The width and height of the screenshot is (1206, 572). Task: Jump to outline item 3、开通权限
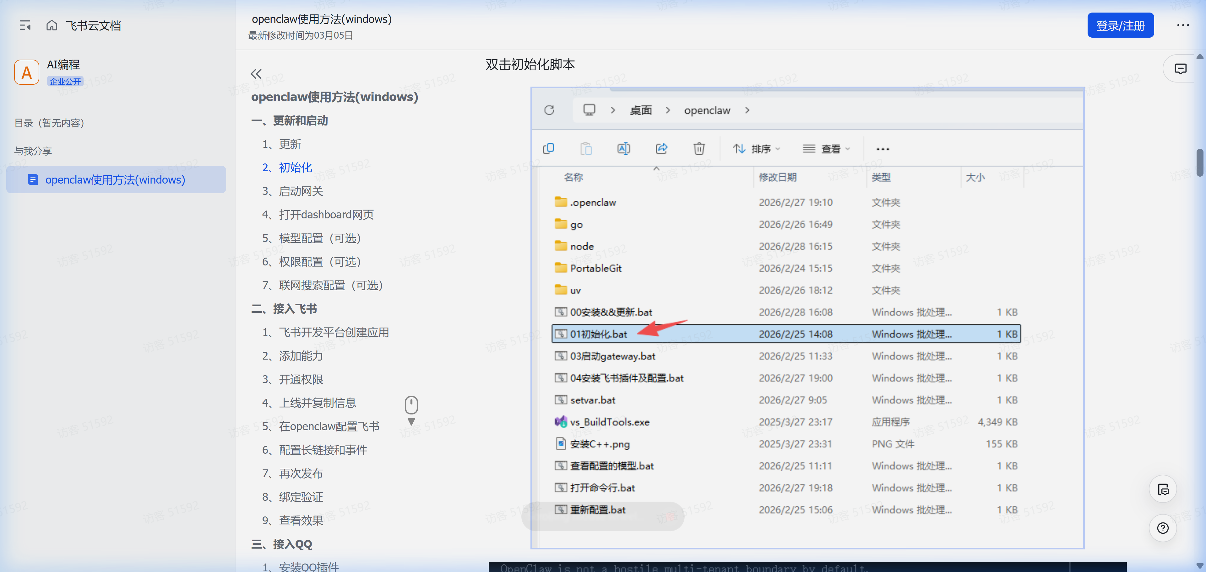click(293, 379)
